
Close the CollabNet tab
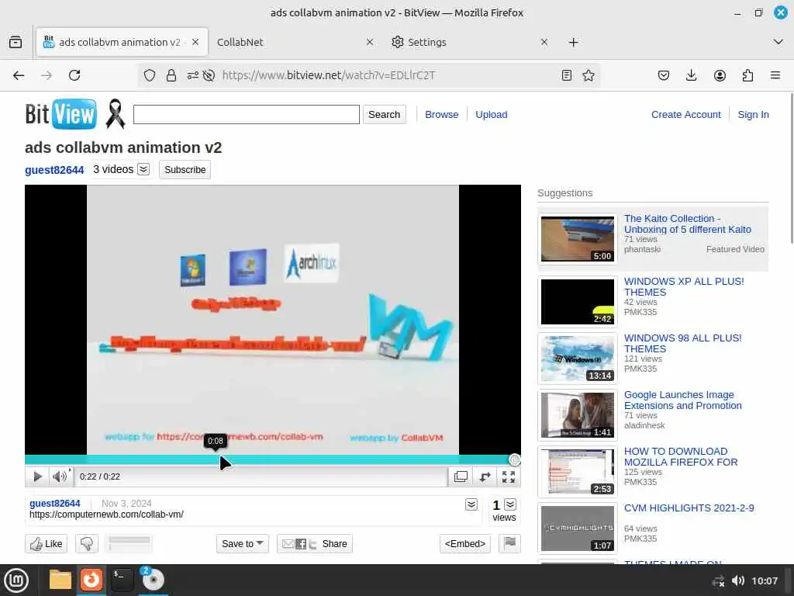tap(370, 42)
